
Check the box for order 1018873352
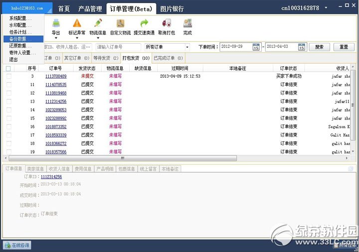pos(8,126)
